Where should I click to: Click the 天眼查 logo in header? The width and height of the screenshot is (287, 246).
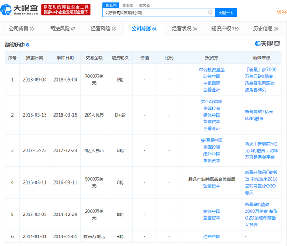click(20, 10)
